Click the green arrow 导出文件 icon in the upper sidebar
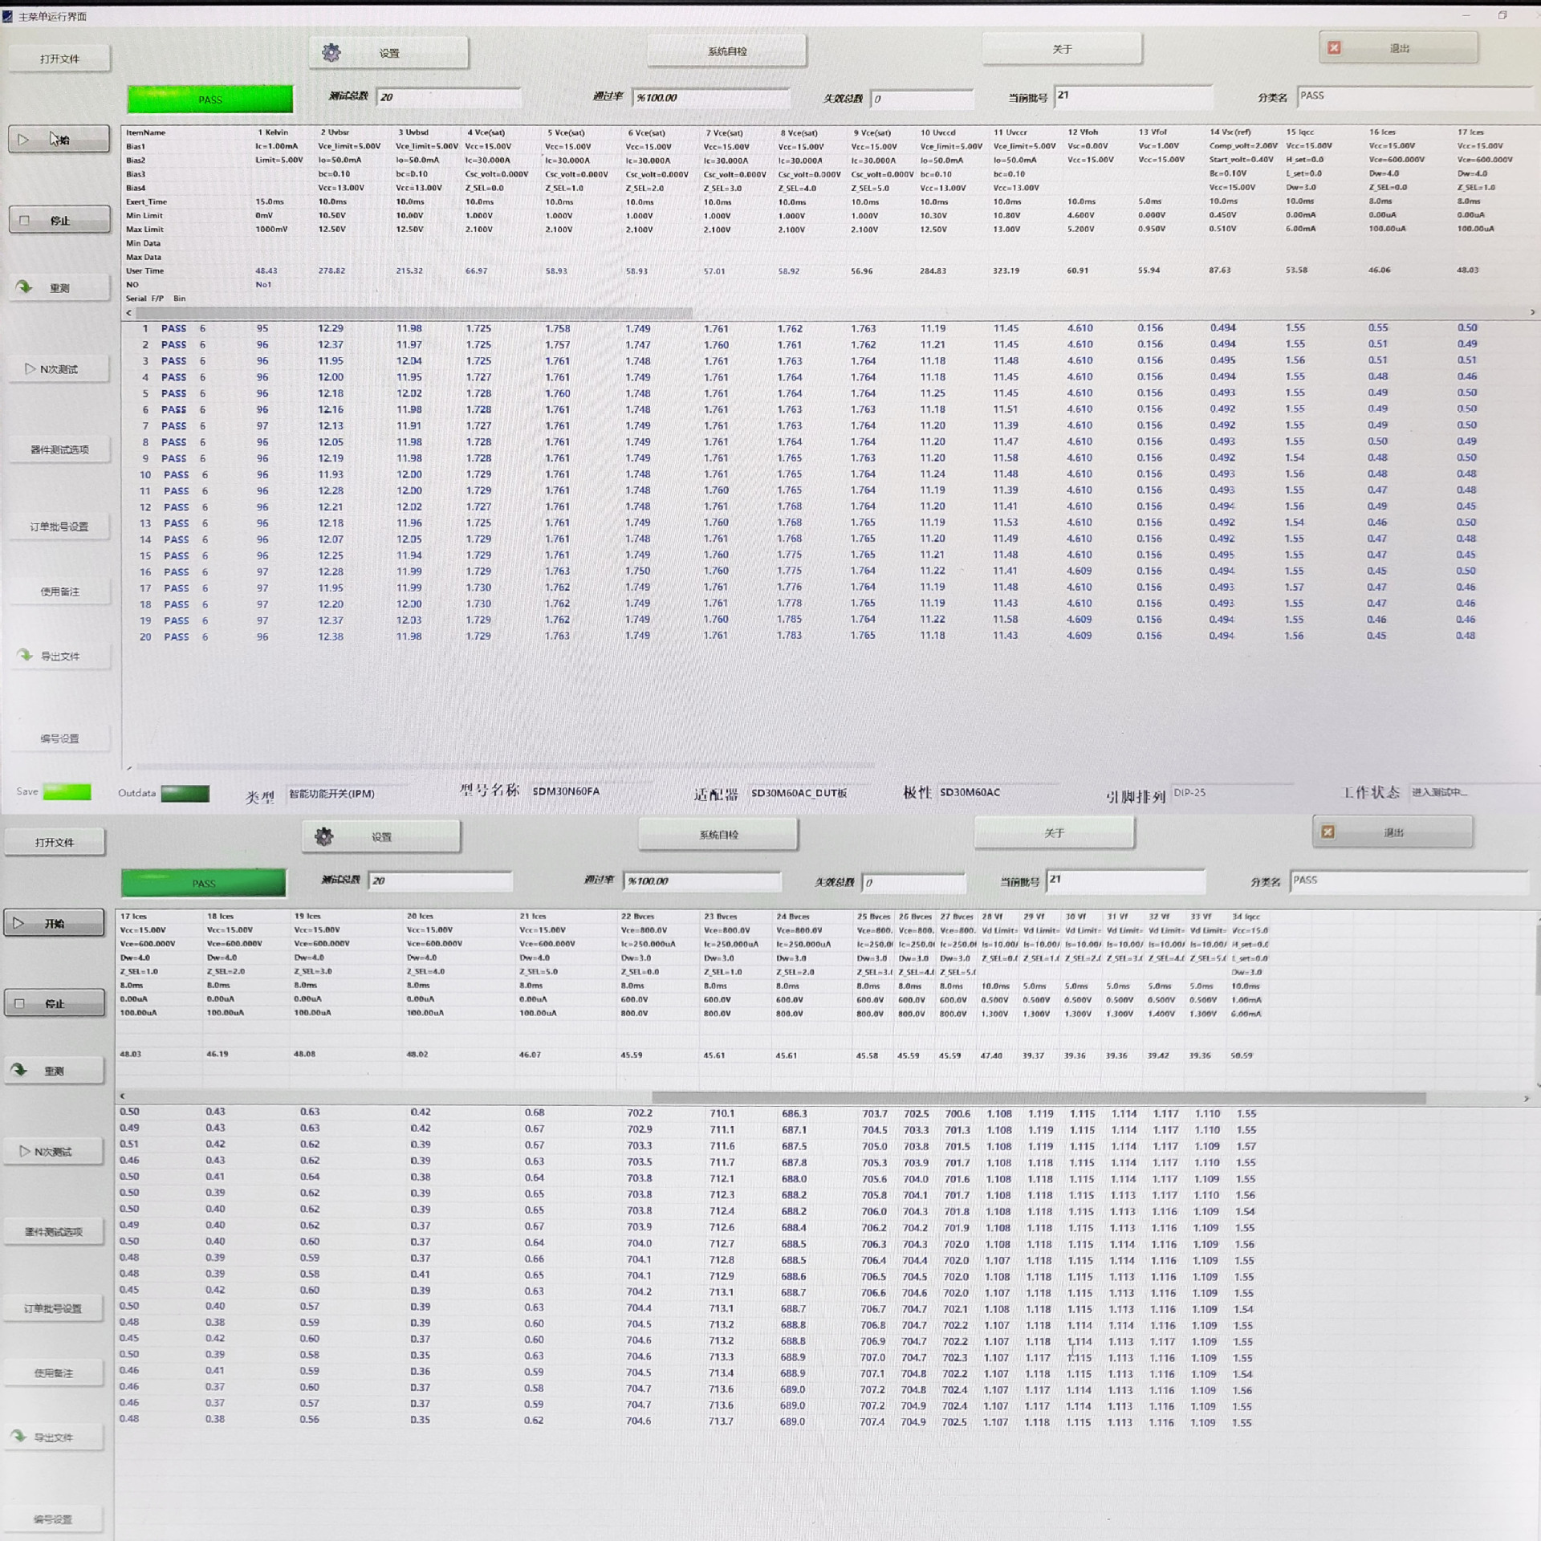Image resolution: width=1541 pixels, height=1541 pixels. click(x=25, y=656)
